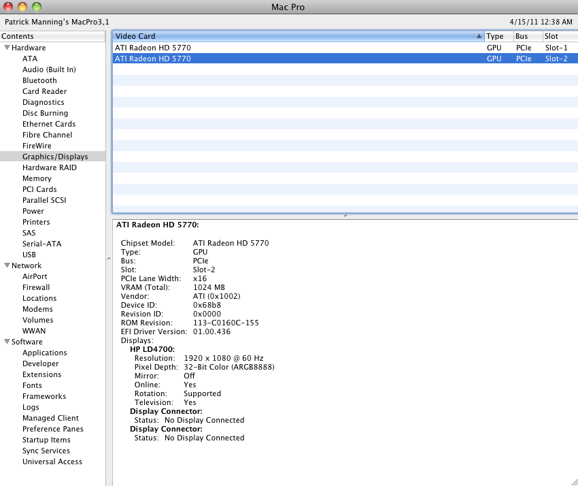Screen dimensions: 578x486
Task: Sort by the Type column header
Action: (x=498, y=36)
